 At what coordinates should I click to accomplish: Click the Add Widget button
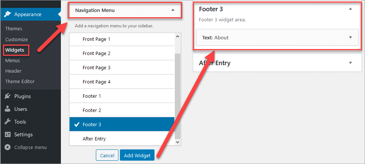(x=137, y=155)
